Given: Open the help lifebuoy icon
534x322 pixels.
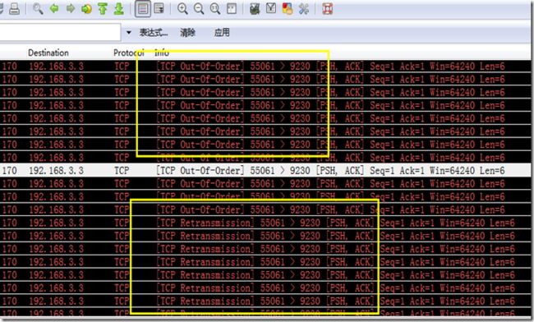Looking at the screenshot, I should tap(327, 9).
